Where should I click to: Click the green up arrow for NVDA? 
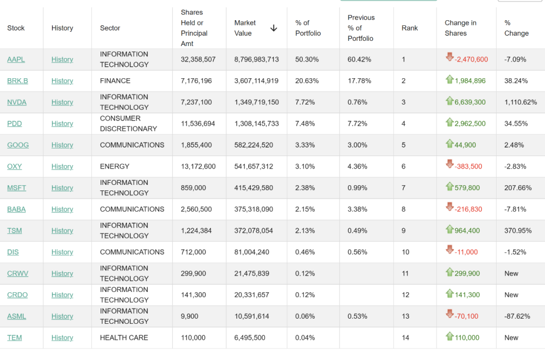(450, 101)
